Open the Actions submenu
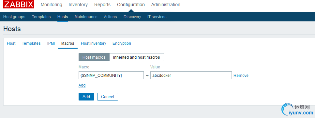315x118 pixels. click(x=110, y=17)
